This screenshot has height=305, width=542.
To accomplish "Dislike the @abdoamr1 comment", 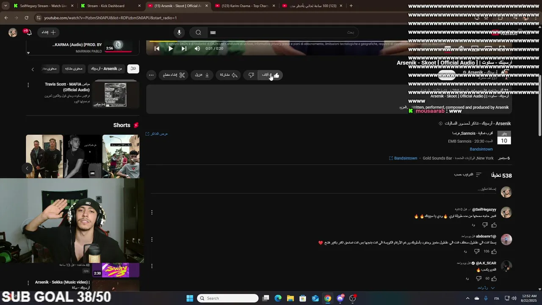I will click(477, 252).
